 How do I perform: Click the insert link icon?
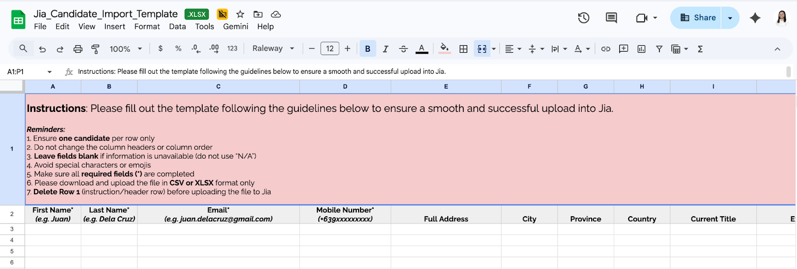click(x=606, y=49)
